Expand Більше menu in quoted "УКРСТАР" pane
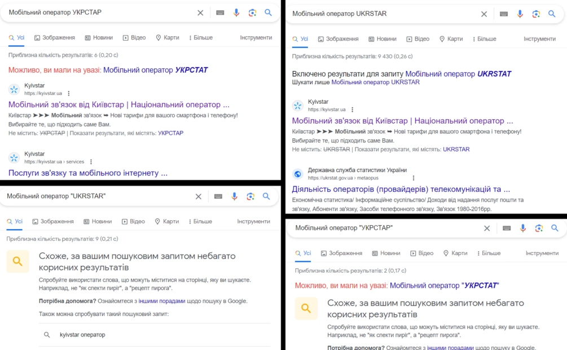This screenshot has height=350, width=567. [x=489, y=253]
